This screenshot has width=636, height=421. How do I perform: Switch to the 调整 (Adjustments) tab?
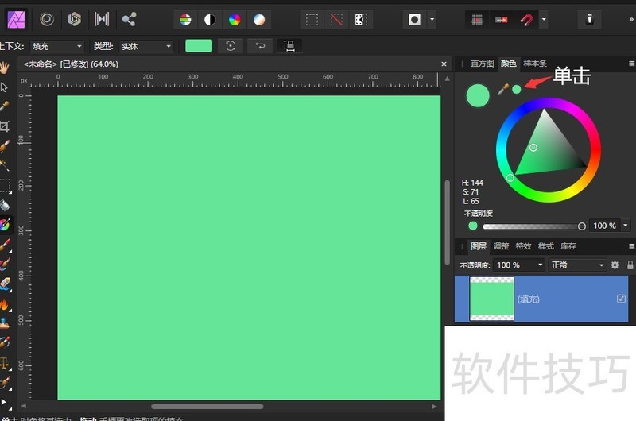pyautogui.click(x=501, y=246)
